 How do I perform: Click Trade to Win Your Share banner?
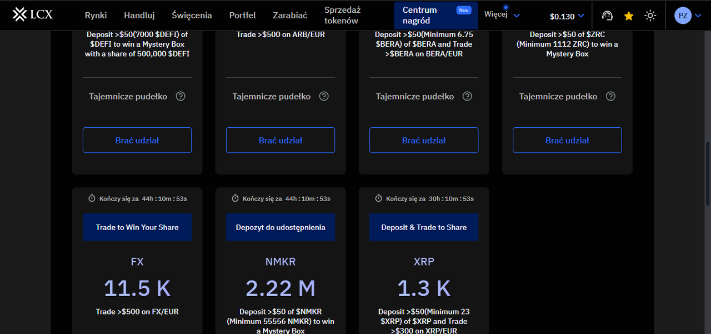tap(137, 227)
